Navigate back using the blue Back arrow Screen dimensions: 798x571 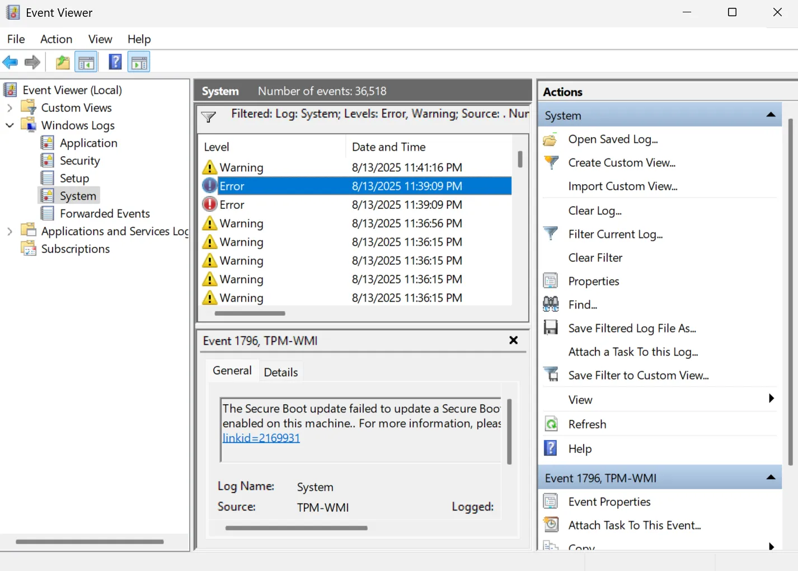[10, 62]
